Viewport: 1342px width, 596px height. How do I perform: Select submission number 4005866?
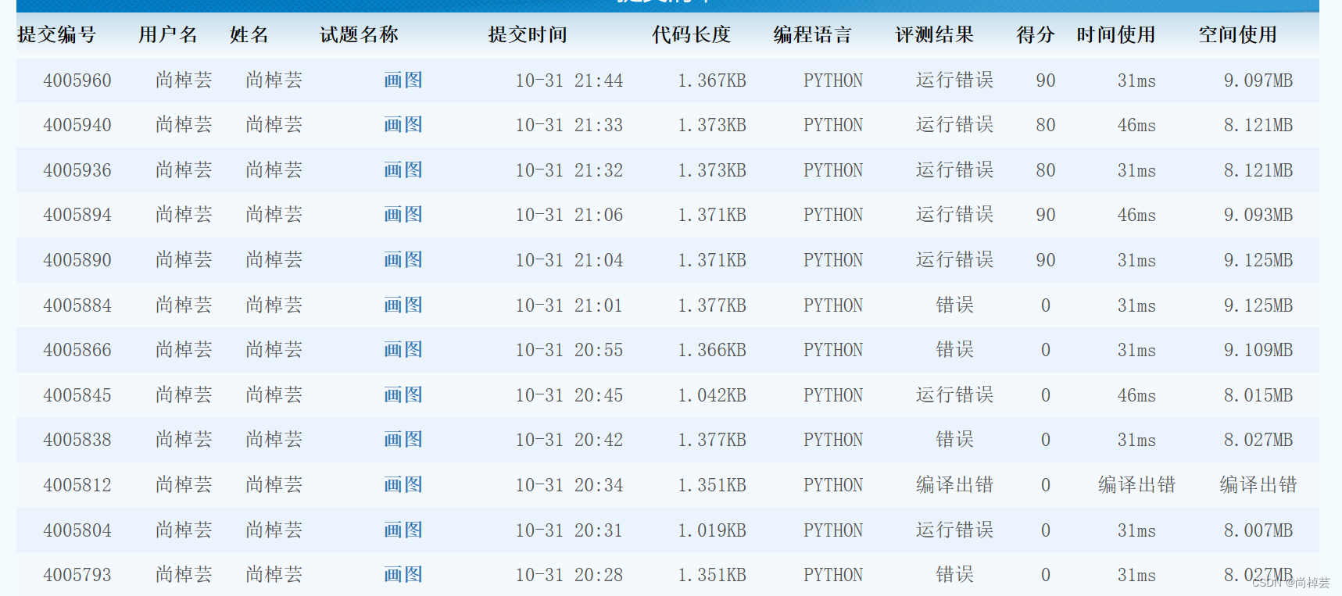77,350
